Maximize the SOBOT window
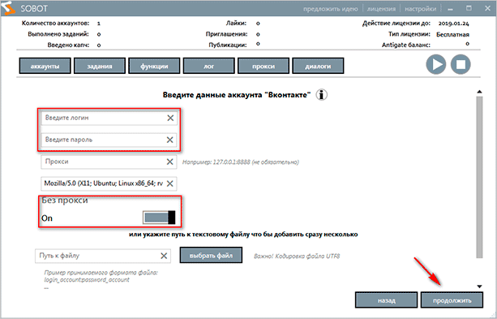This screenshot has height=319, width=497. click(x=469, y=8)
